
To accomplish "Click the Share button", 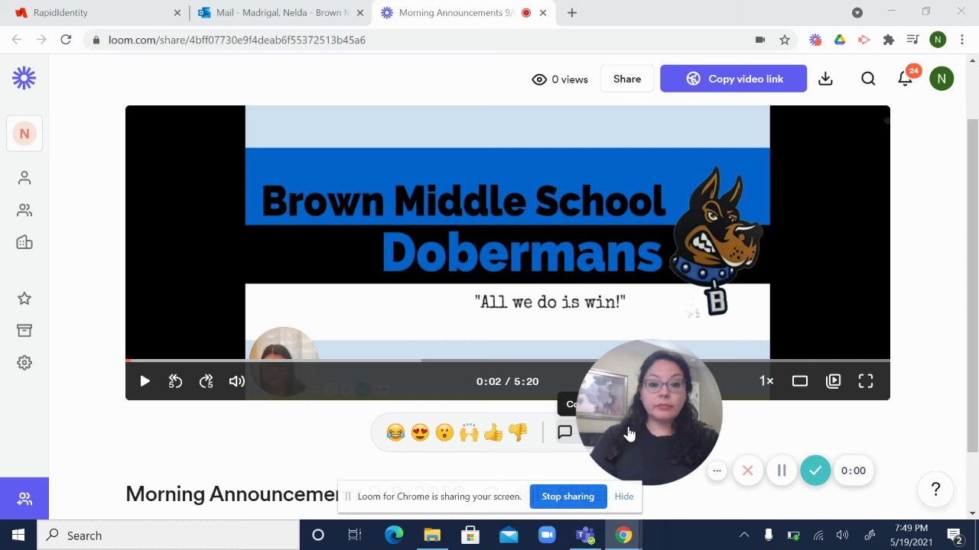I will coord(627,79).
